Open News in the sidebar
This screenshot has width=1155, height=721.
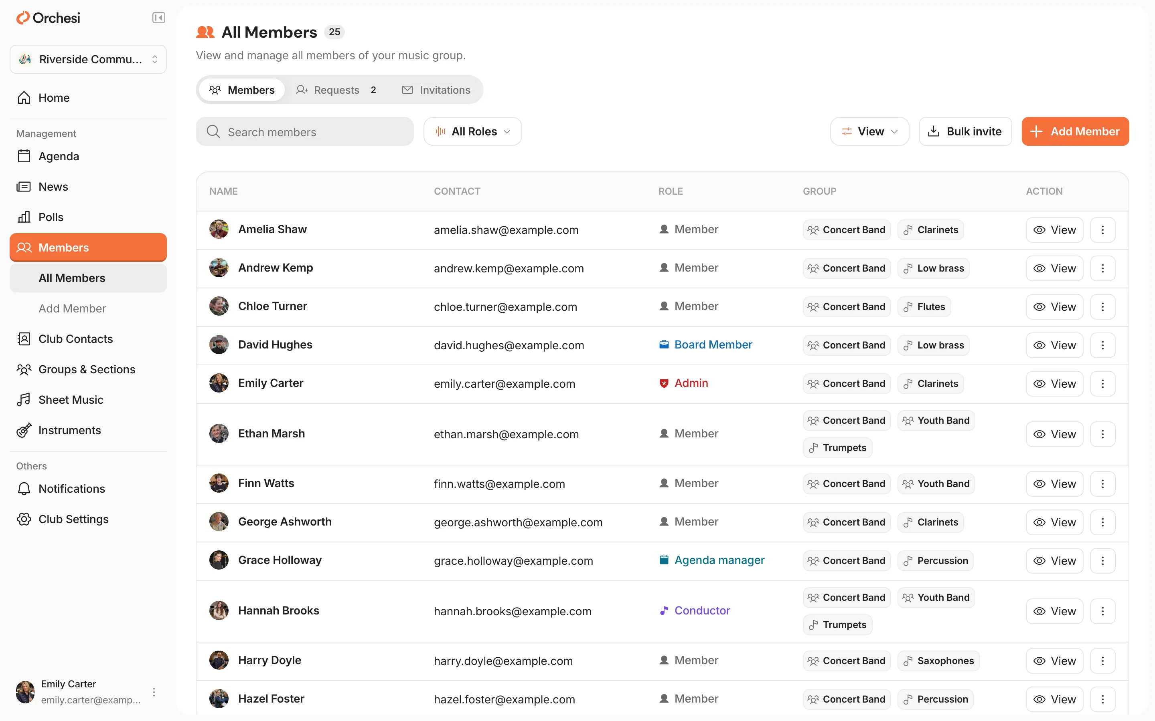coord(88,186)
